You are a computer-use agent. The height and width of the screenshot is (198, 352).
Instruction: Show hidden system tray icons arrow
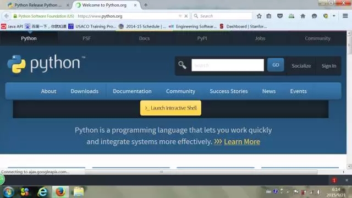tap(288, 192)
